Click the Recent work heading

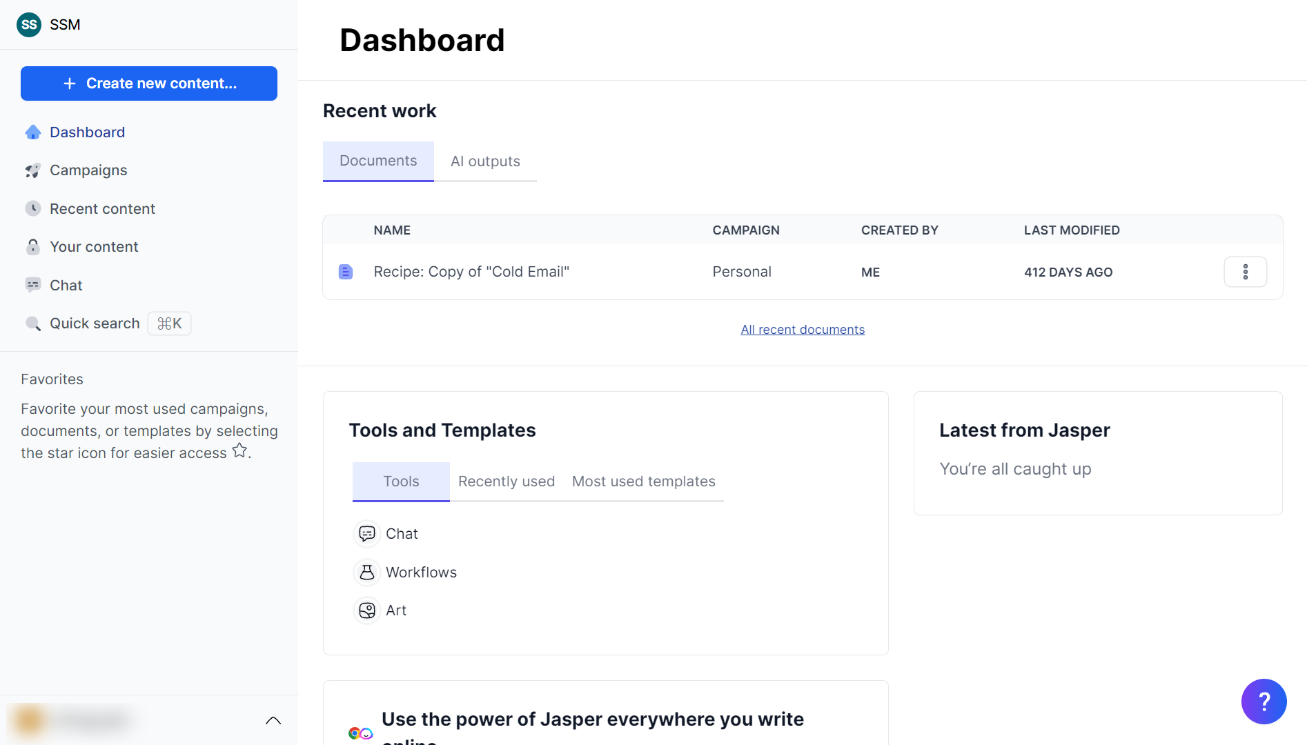click(380, 111)
